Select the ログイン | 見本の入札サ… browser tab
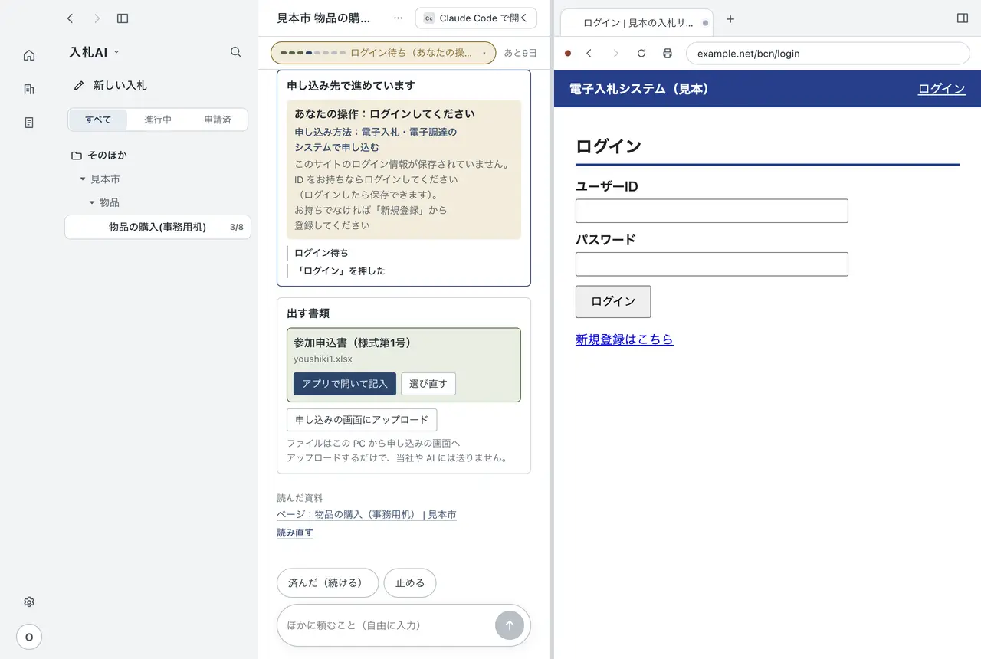 click(638, 22)
